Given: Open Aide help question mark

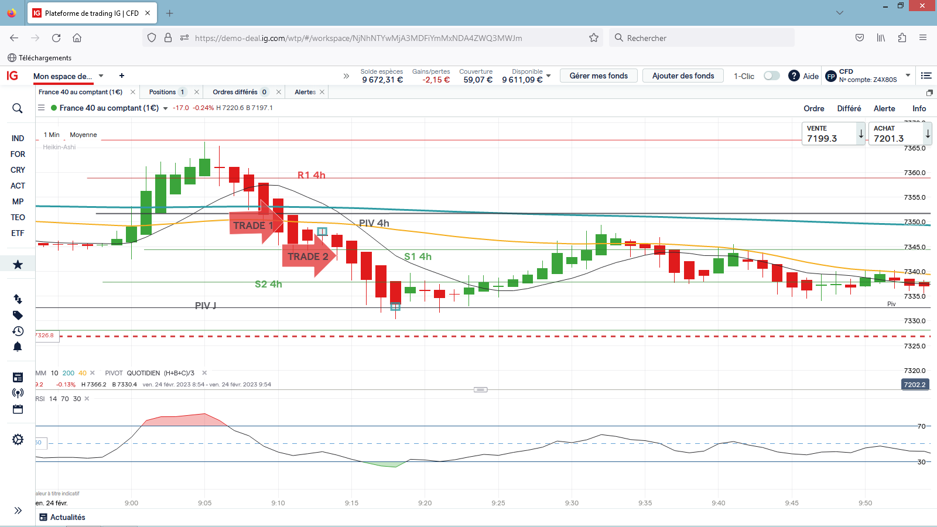Looking at the screenshot, I should click(x=794, y=76).
